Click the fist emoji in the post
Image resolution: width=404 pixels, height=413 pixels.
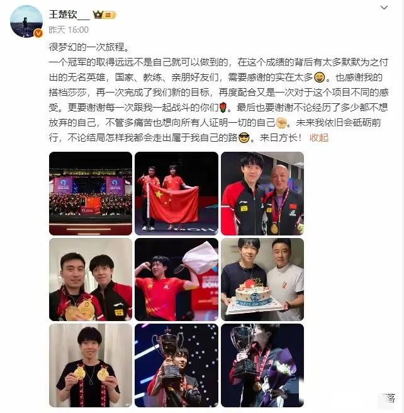pyautogui.click(x=281, y=123)
